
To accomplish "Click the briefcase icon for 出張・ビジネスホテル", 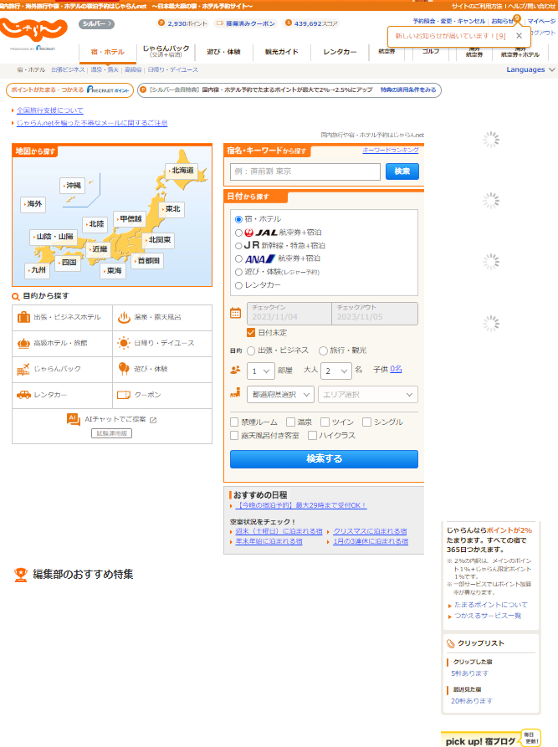I will pyautogui.click(x=23, y=317).
